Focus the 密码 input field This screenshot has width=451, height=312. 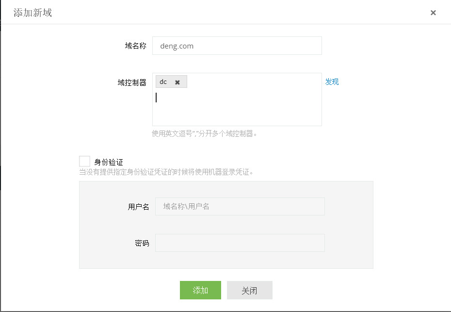pyautogui.click(x=240, y=243)
